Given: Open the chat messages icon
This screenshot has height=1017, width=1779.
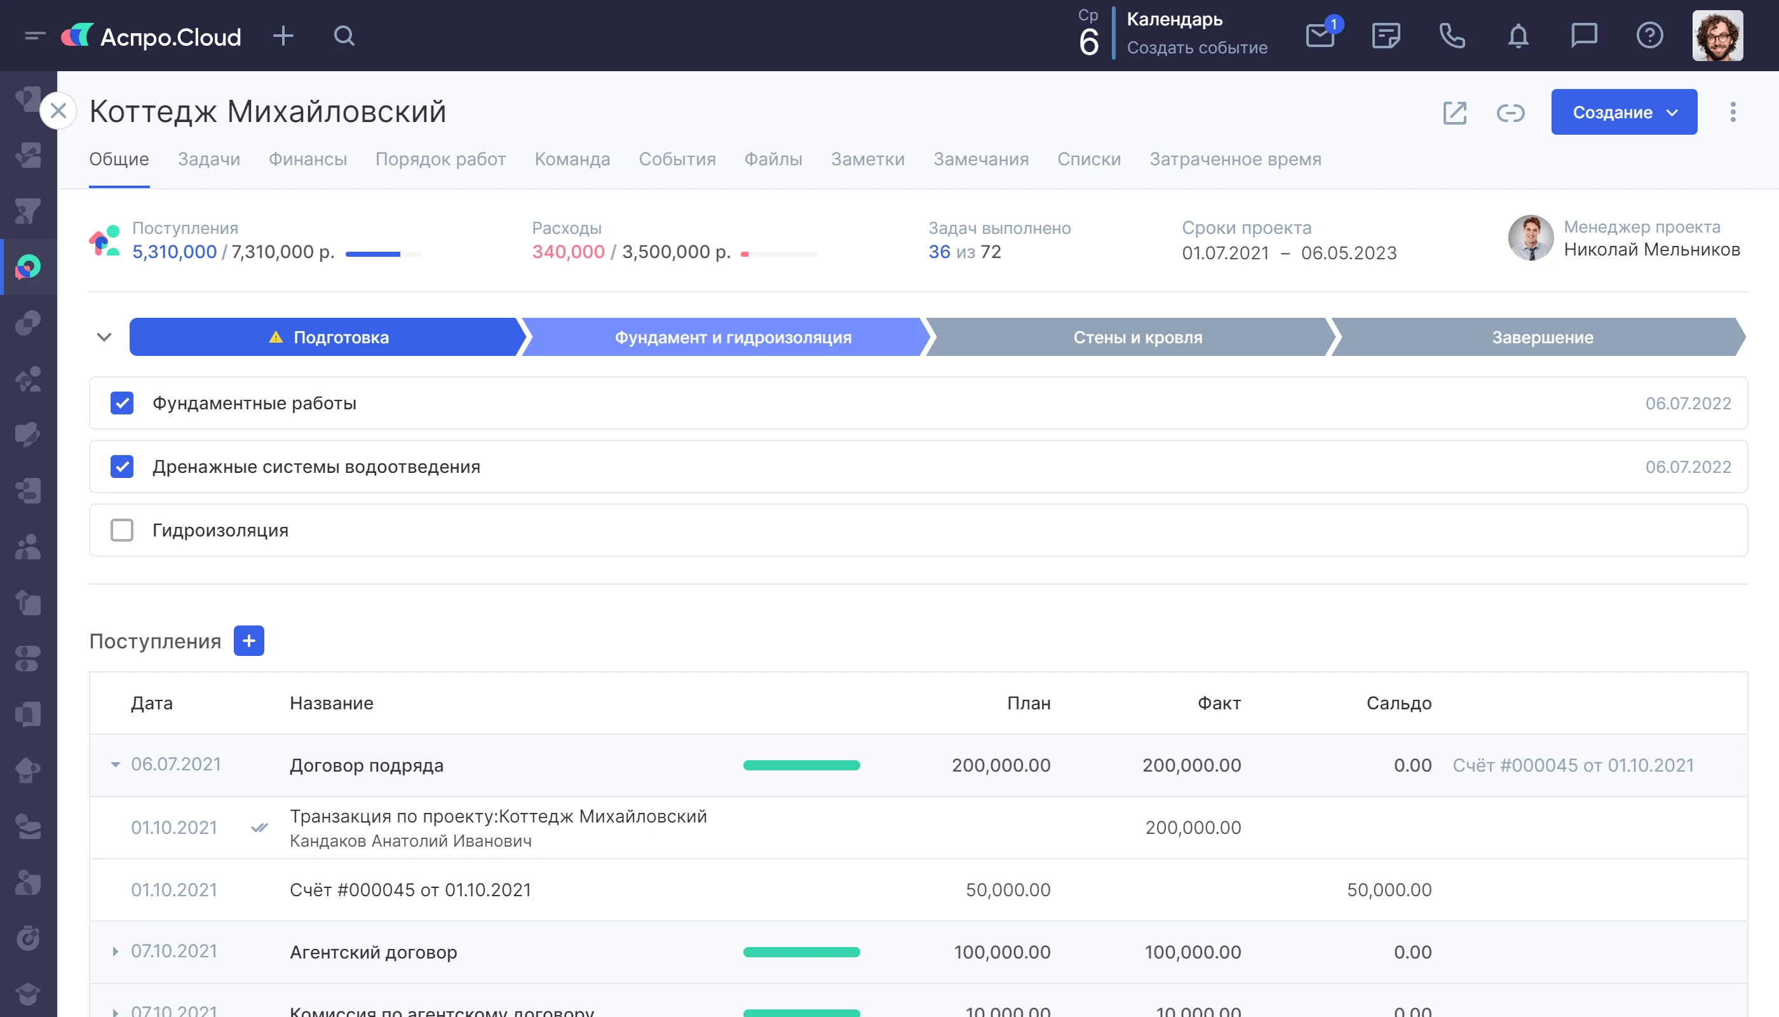Looking at the screenshot, I should [1583, 36].
